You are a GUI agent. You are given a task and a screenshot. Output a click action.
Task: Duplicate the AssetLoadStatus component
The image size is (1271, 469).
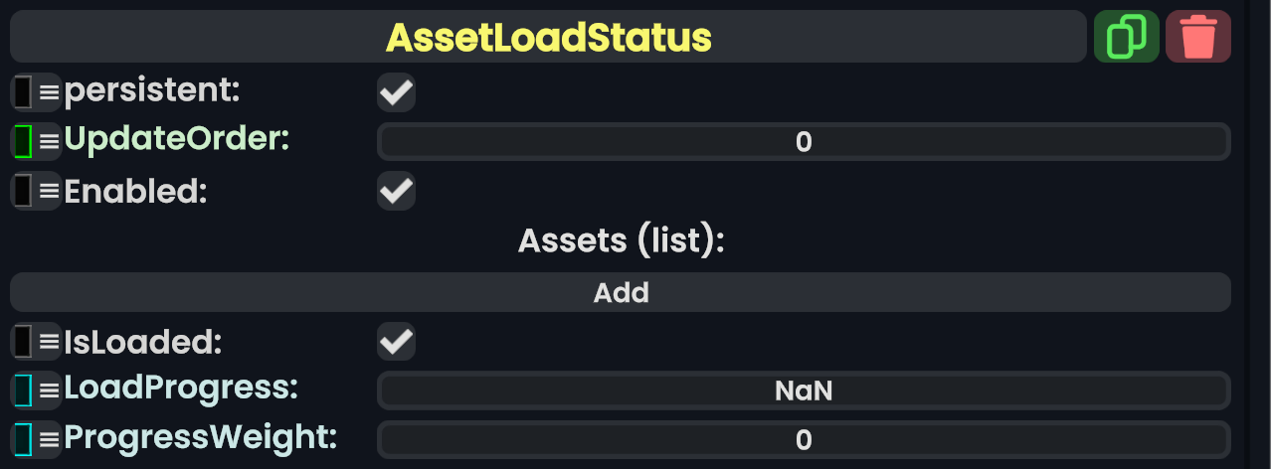coord(1126,37)
